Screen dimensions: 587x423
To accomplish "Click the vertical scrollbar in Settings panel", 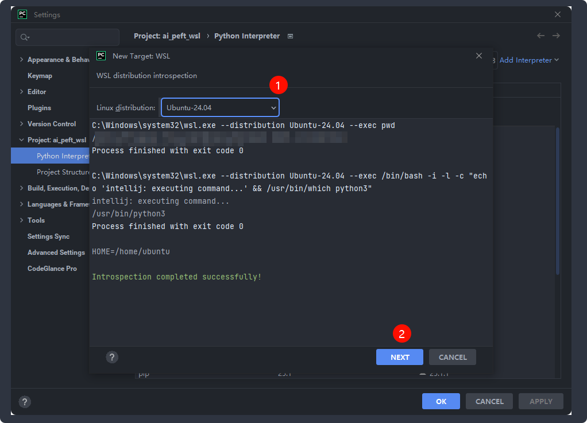I will [558, 201].
